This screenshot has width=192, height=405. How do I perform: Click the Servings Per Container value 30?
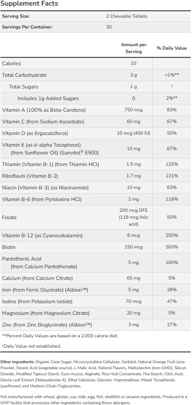(109, 27)
